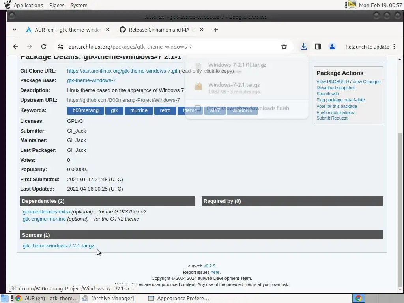The image size is (404, 303).
Task: Open site information icon in address bar
Action: (x=61, y=47)
